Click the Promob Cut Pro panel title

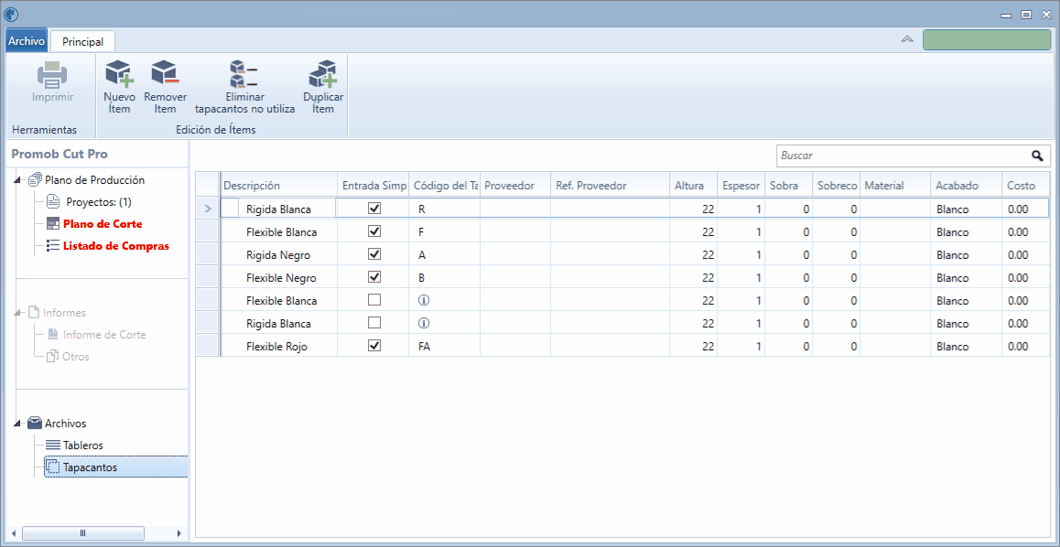(59, 154)
